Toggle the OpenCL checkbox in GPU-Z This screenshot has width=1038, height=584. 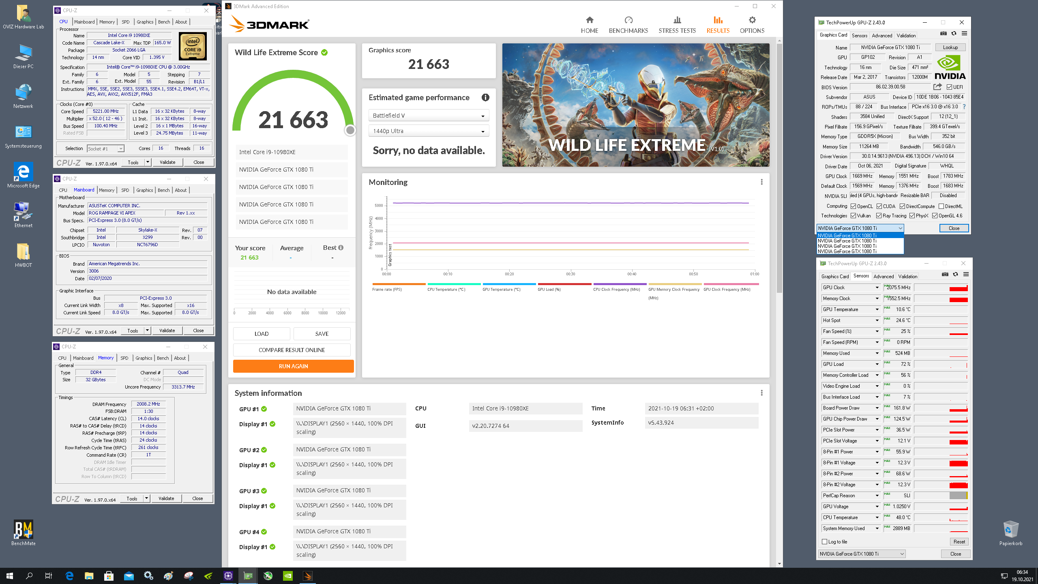point(853,206)
